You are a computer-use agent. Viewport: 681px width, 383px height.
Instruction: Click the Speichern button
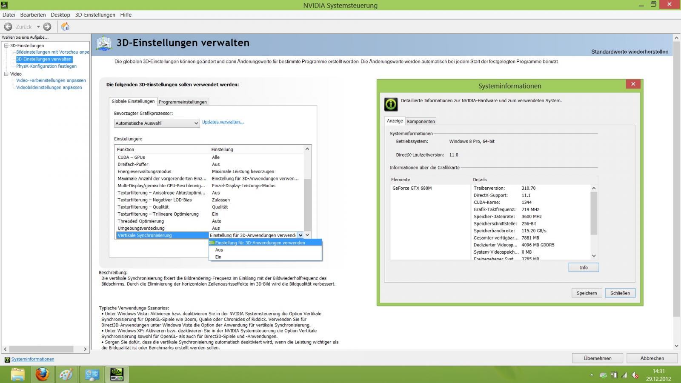pos(587,293)
